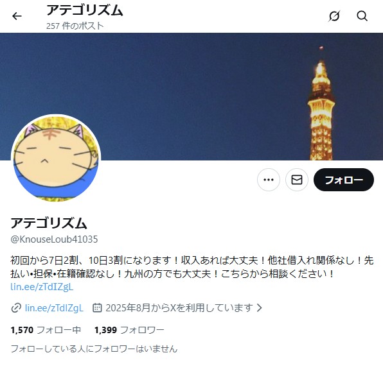Image resolution: width=383 pixels, height=371 pixels.
Task: Click the アテゴリズム title in top header
Action: coord(85,10)
